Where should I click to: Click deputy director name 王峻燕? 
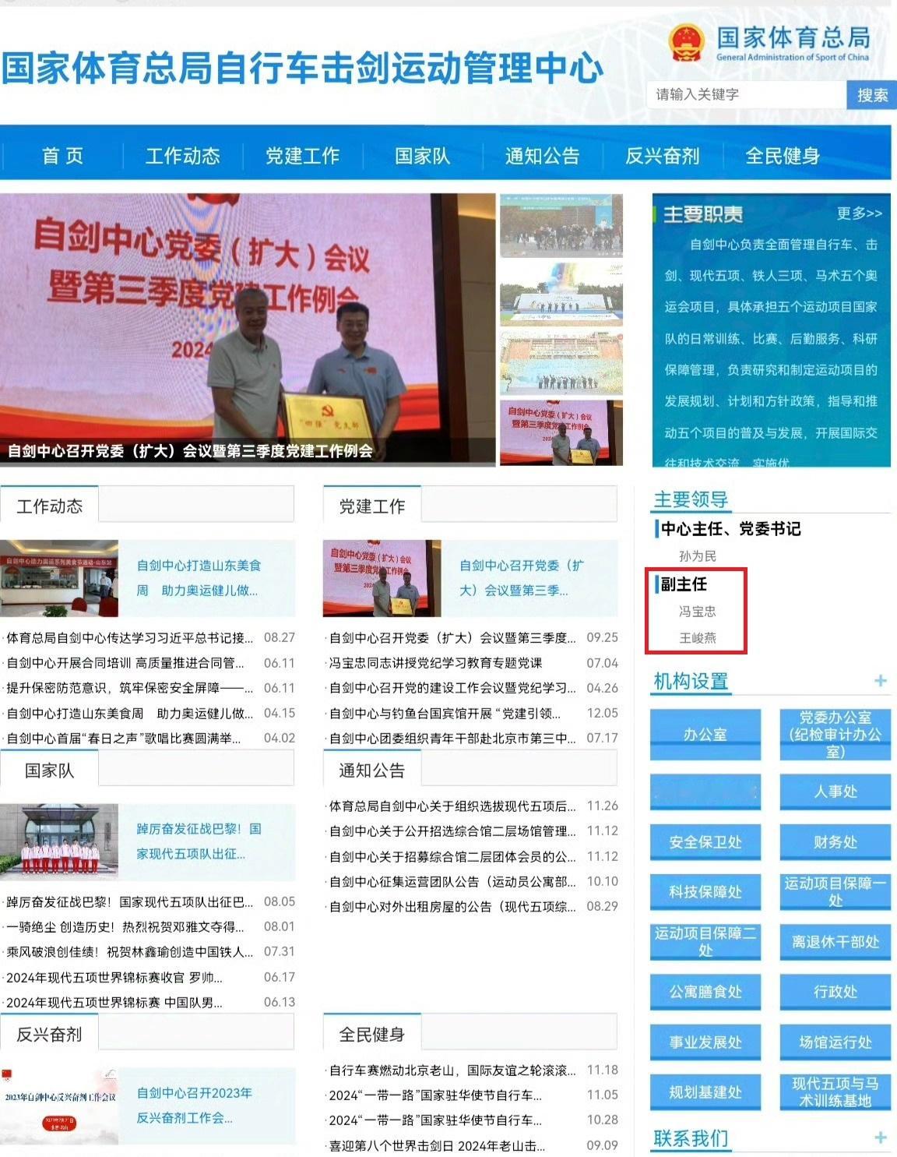[698, 638]
